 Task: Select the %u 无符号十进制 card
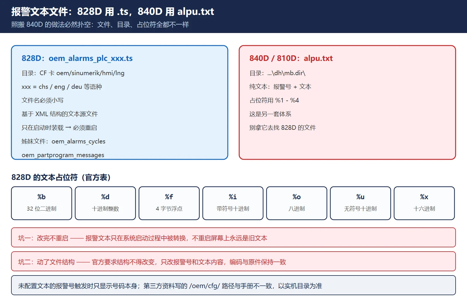tap(361, 203)
